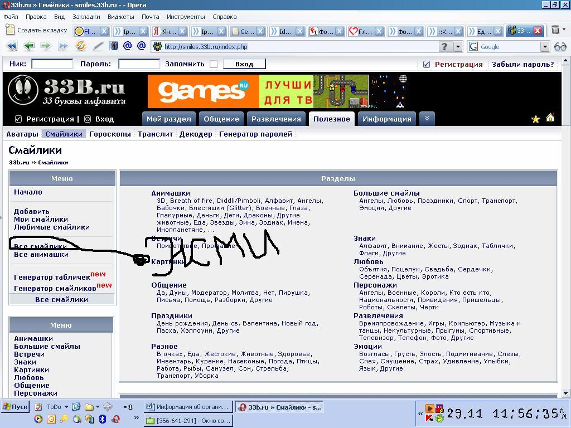Click the Создать вкладку button

coord(31,31)
